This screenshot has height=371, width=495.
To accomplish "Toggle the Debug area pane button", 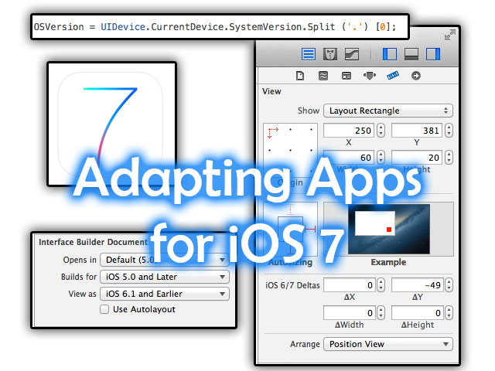I will coord(411,54).
